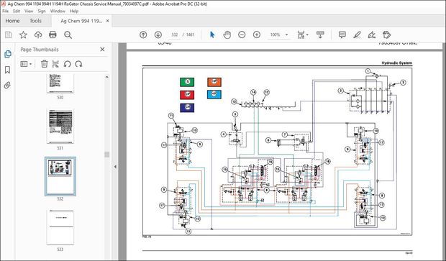This screenshot has width=446, height=261.
Task: Click the extract pages scissors icon
Action: pyautogui.click(x=55, y=64)
